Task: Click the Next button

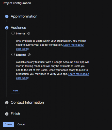Action: [x=15, y=91]
